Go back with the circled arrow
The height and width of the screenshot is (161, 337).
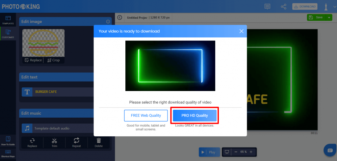pyautogui.click(x=119, y=17)
